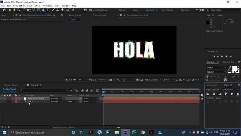Open the Full resolution dropdown
Screen dimensions: 241x136
tap(128, 80)
